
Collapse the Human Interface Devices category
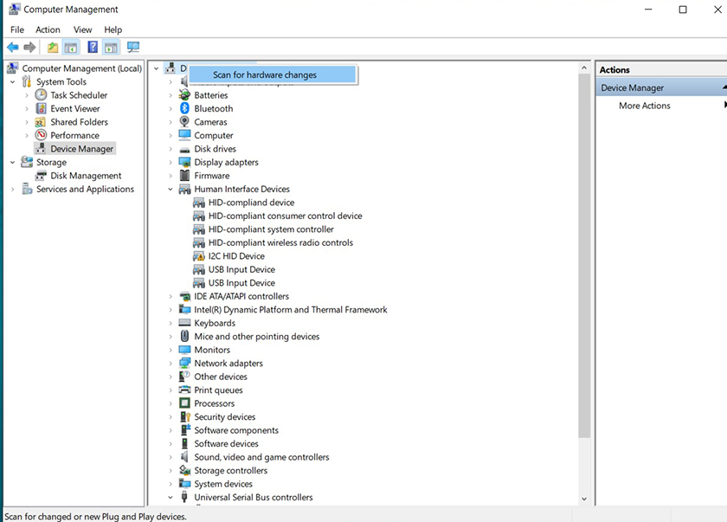click(x=171, y=189)
